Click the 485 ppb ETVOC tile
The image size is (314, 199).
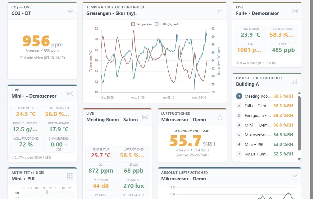[x=283, y=48]
